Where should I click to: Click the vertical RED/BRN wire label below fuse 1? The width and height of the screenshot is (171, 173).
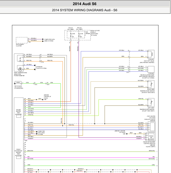[70, 48]
